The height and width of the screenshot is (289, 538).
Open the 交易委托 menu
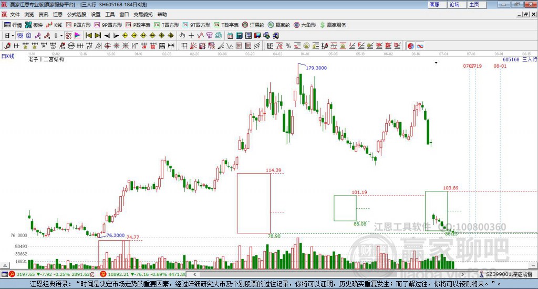click(143, 14)
